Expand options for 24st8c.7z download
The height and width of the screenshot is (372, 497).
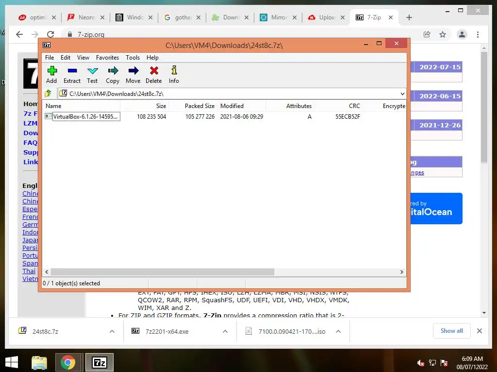coord(112,331)
